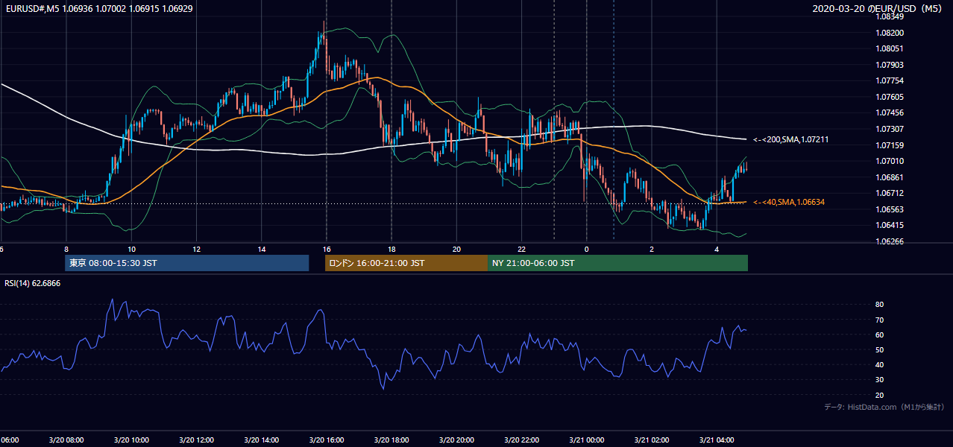This screenshot has width=953, height=447.
Task: Click price axis value 1.07159
Action: (891, 145)
